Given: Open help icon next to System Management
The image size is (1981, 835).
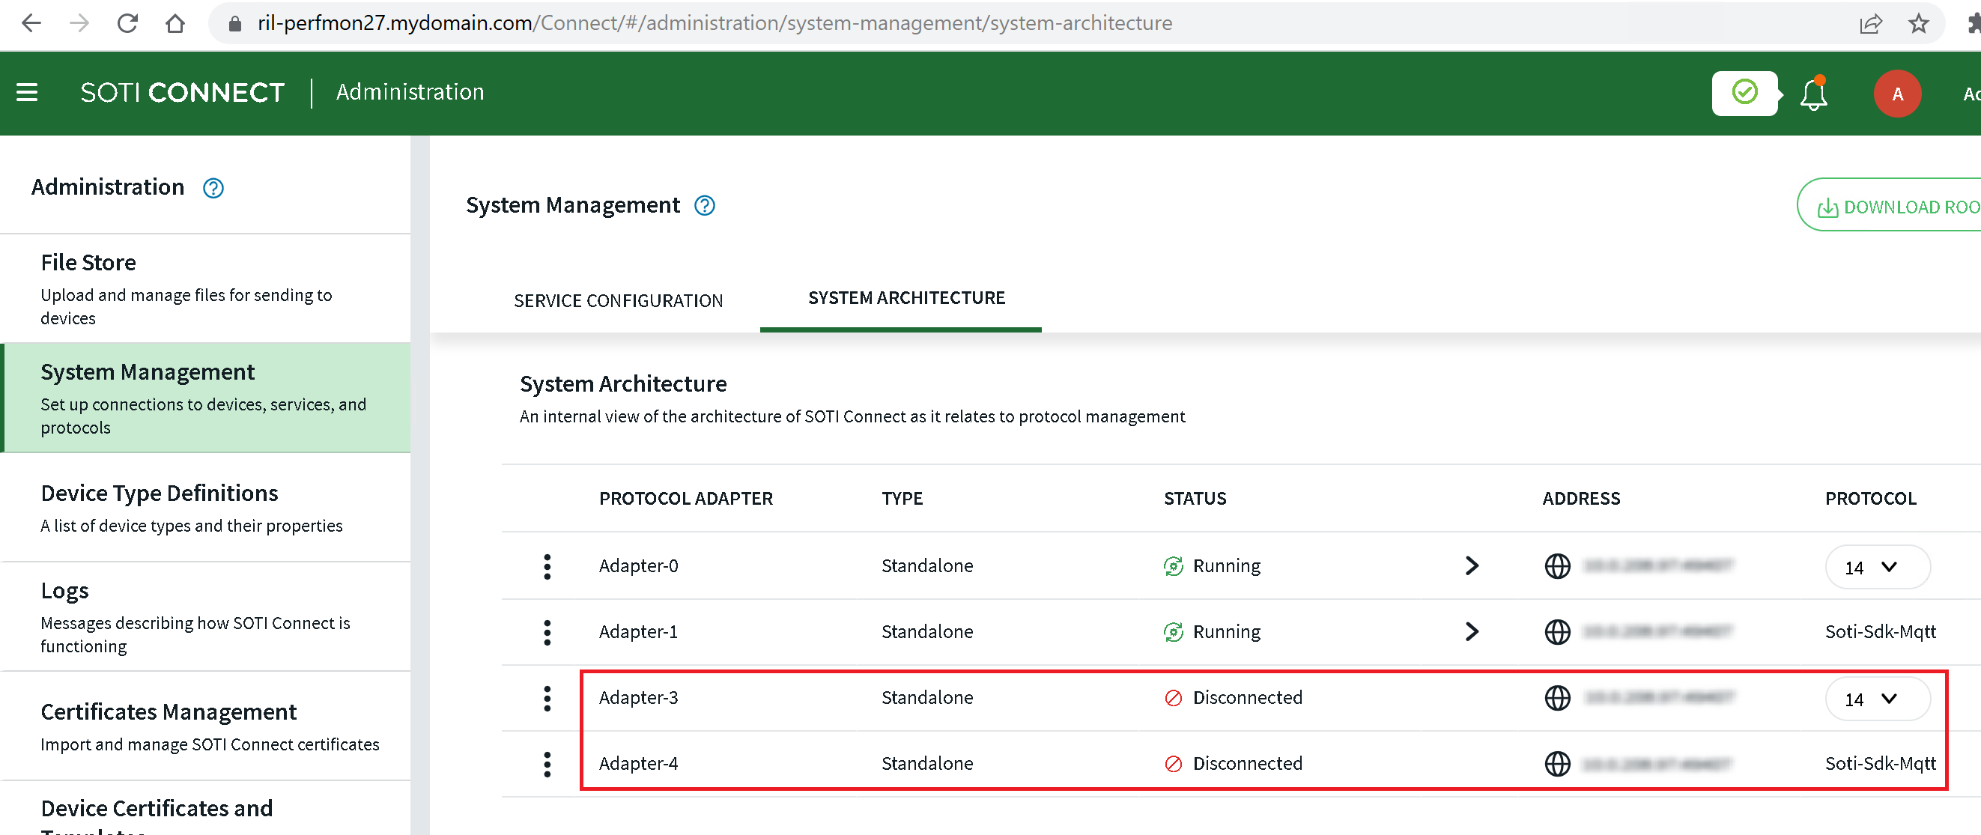Looking at the screenshot, I should [705, 206].
